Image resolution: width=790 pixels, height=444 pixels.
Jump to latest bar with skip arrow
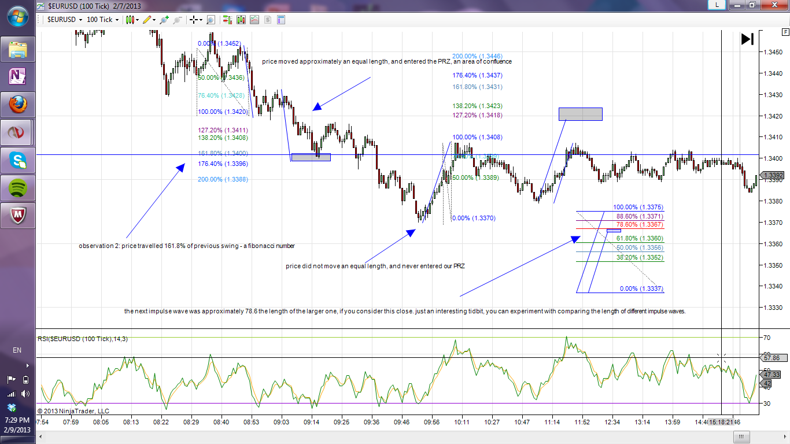click(x=747, y=39)
